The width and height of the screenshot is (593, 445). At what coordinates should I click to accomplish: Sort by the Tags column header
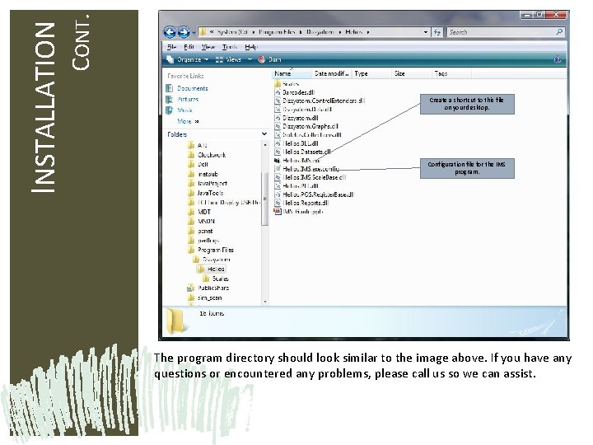point(452,73)
